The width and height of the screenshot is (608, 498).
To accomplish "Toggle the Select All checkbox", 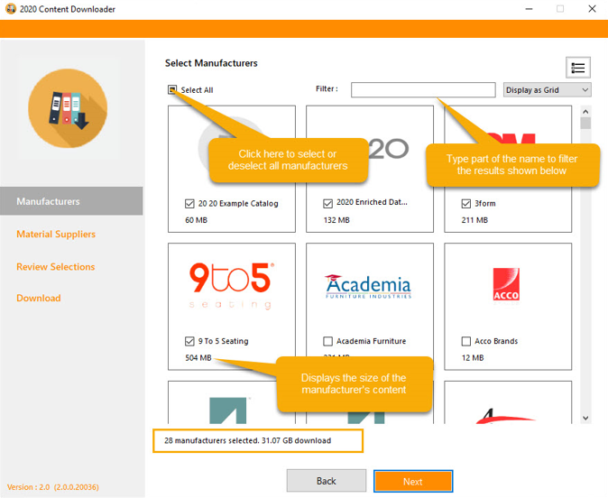I will pos(172,90).
